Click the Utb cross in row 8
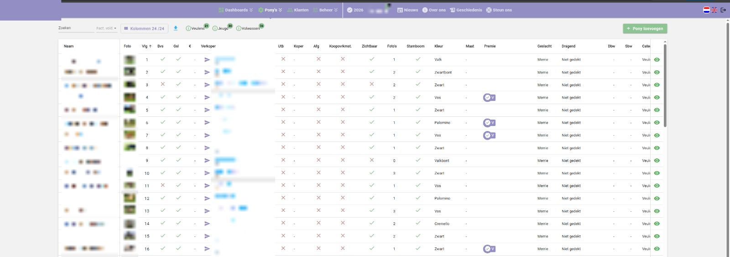 point(283,147)
